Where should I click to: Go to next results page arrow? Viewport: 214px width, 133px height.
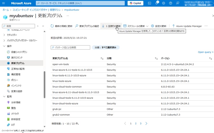click(x=146, y=123)
